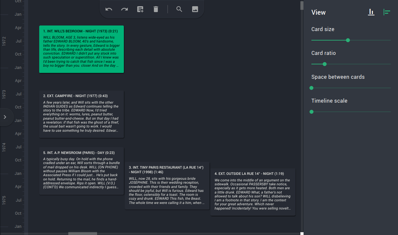Click the redo arrow icon
Image resolution: width=398 pixels, height=235 pixels.
pos(124,9)
